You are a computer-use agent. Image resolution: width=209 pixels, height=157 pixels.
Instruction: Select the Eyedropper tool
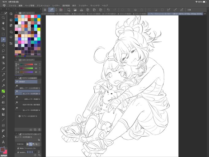pos(3,68)
